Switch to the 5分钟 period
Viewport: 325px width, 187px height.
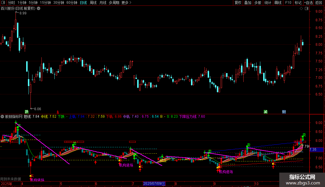pyautogui.click(x=33, y=3)
